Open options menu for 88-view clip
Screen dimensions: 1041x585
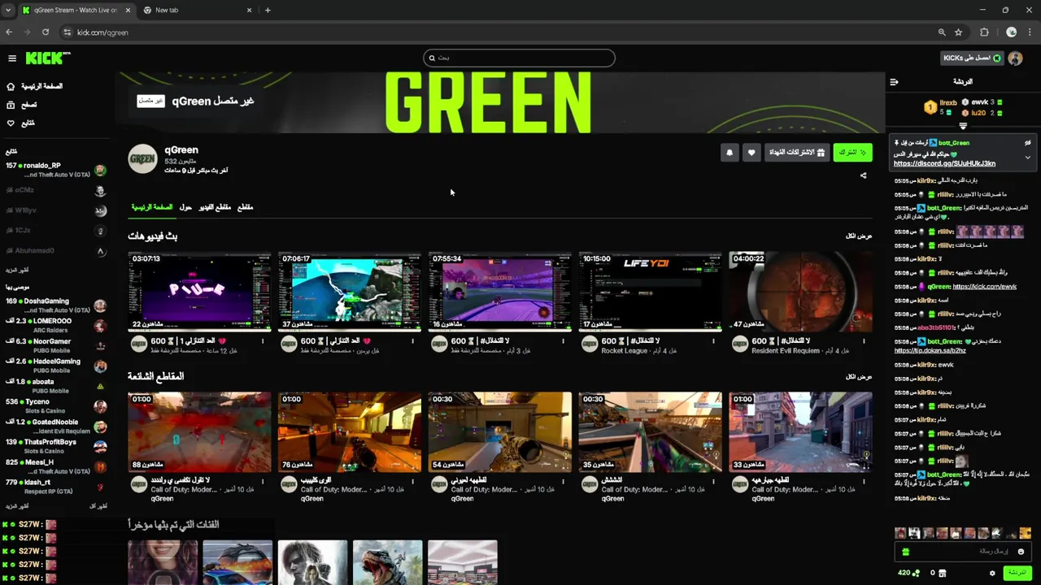[263, 481]
